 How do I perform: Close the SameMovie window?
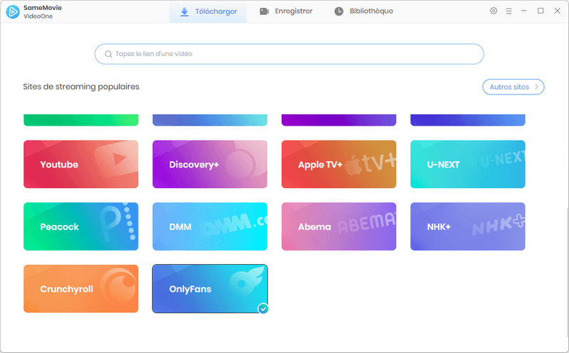pyautogui.click(x=558, y=11)
